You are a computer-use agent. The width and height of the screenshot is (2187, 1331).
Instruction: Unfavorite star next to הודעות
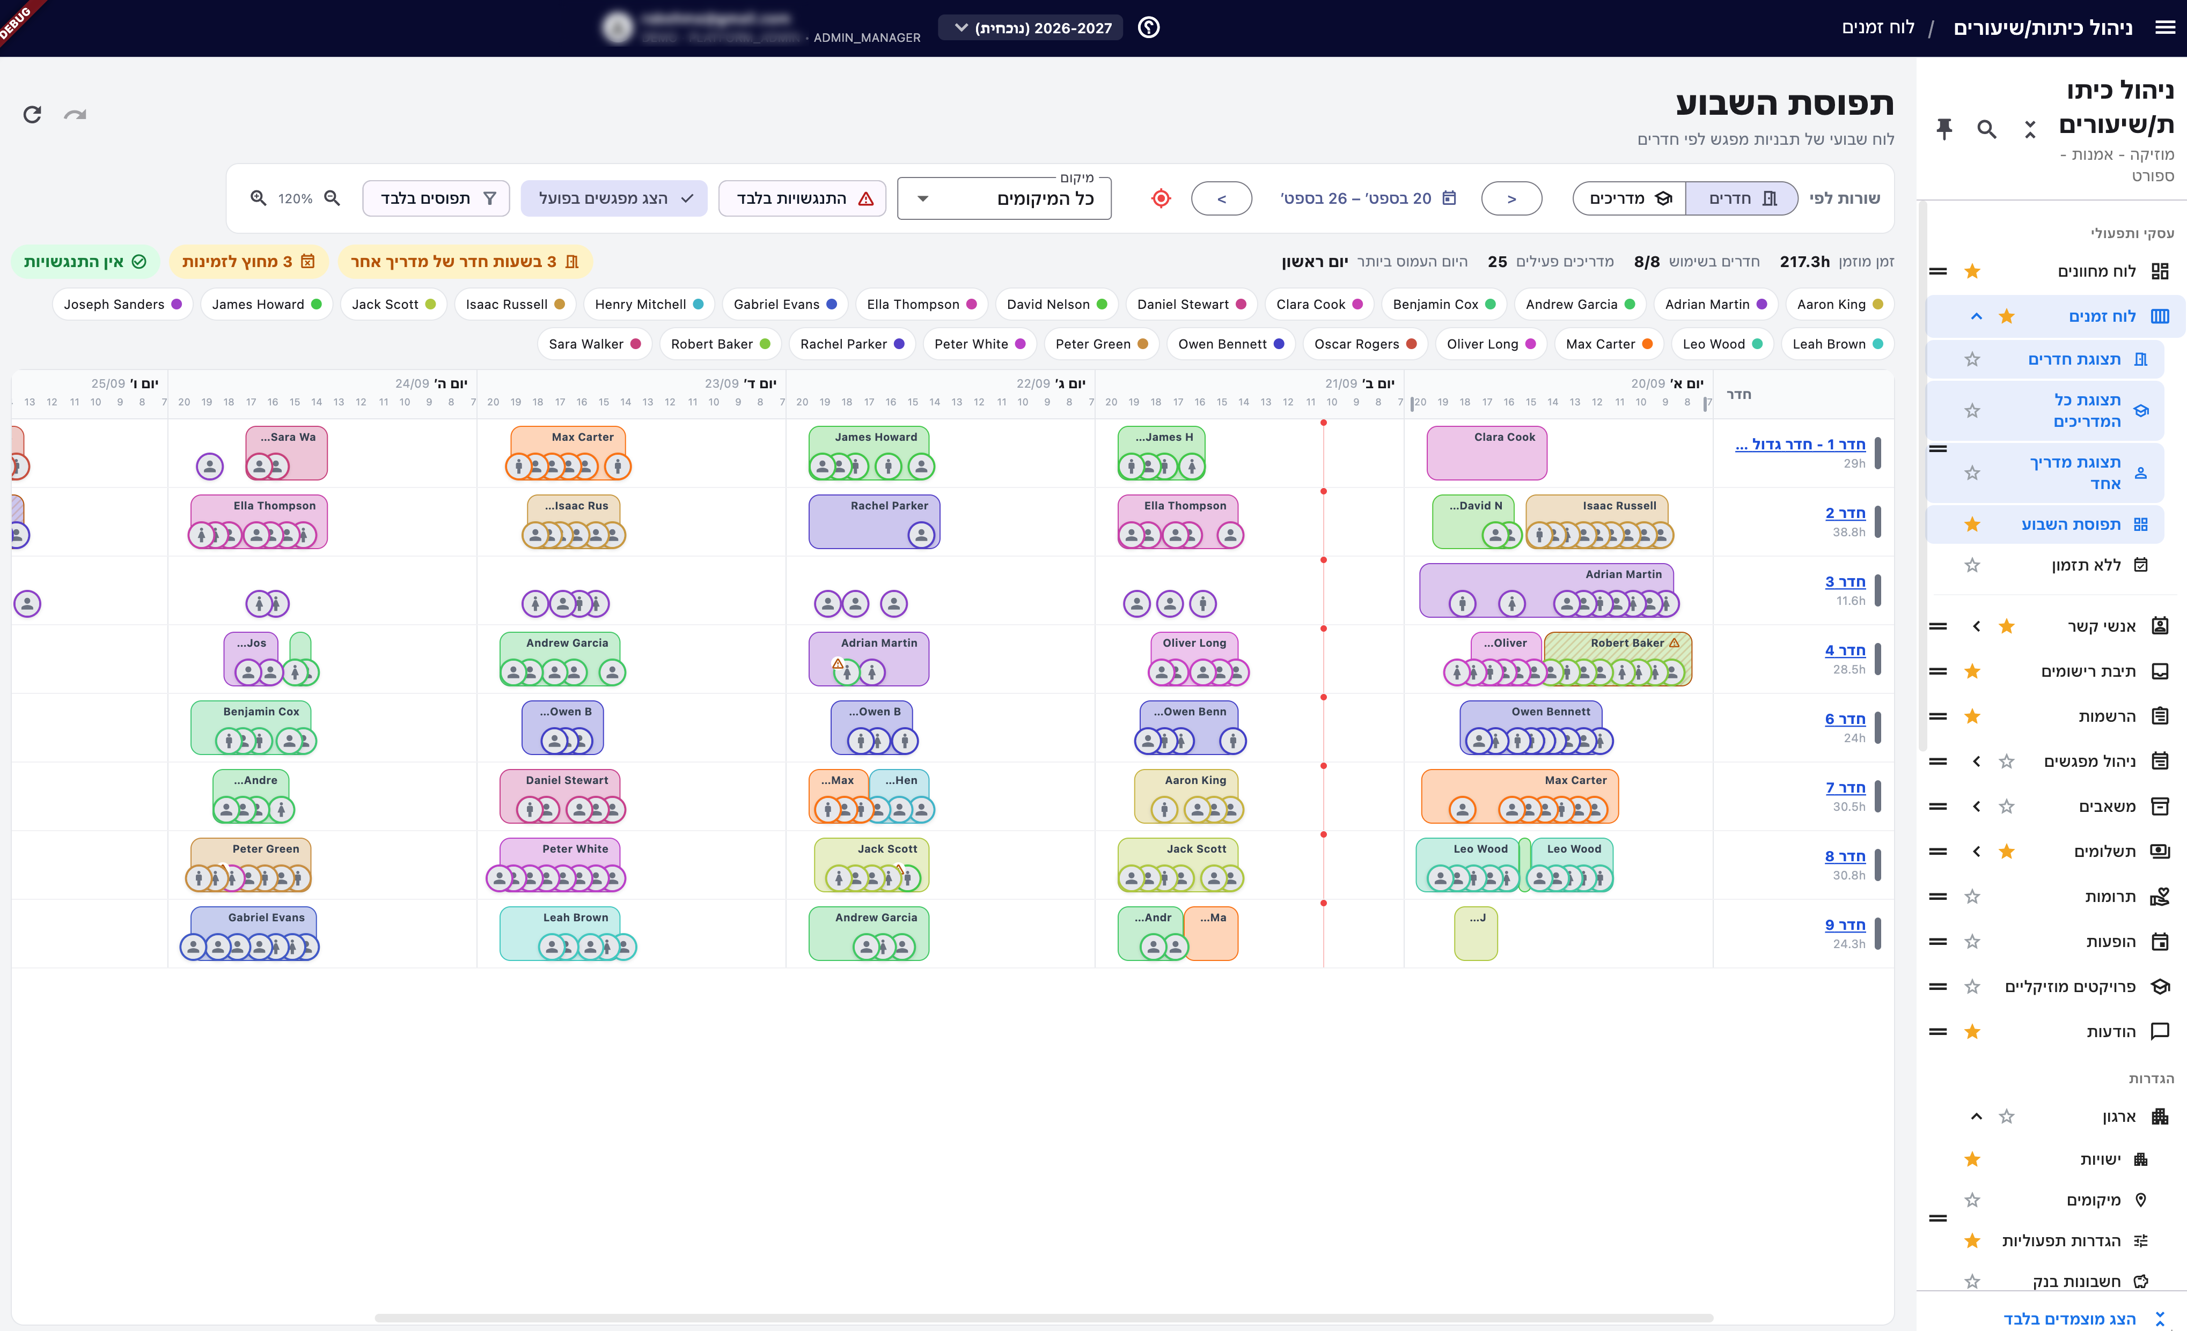[1972, 1032]
